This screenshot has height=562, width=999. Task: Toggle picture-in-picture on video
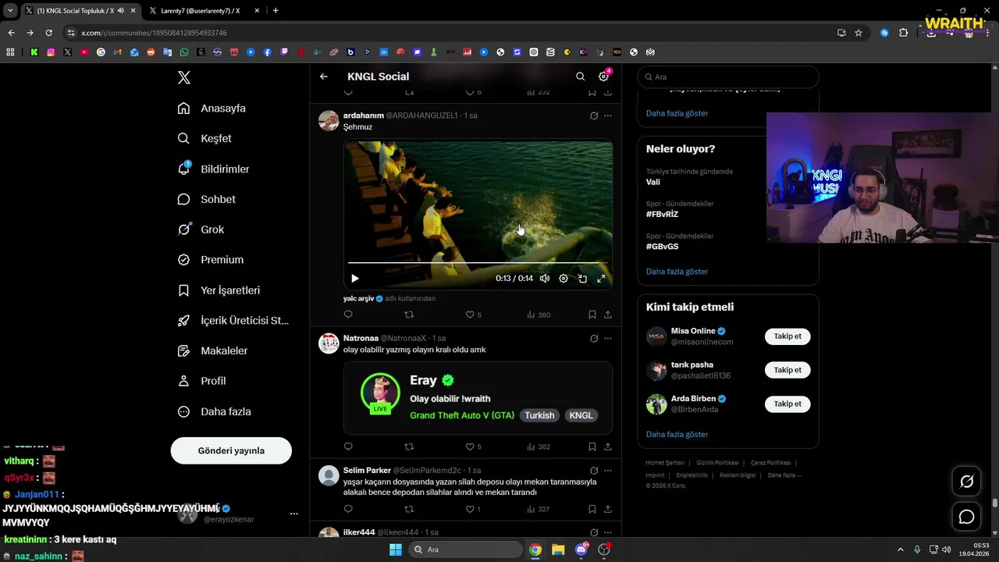(x=582, y=279)
